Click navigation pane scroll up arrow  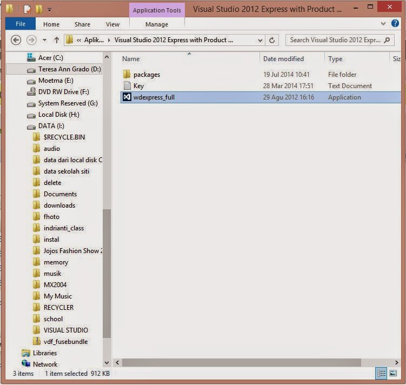(107, 57)
